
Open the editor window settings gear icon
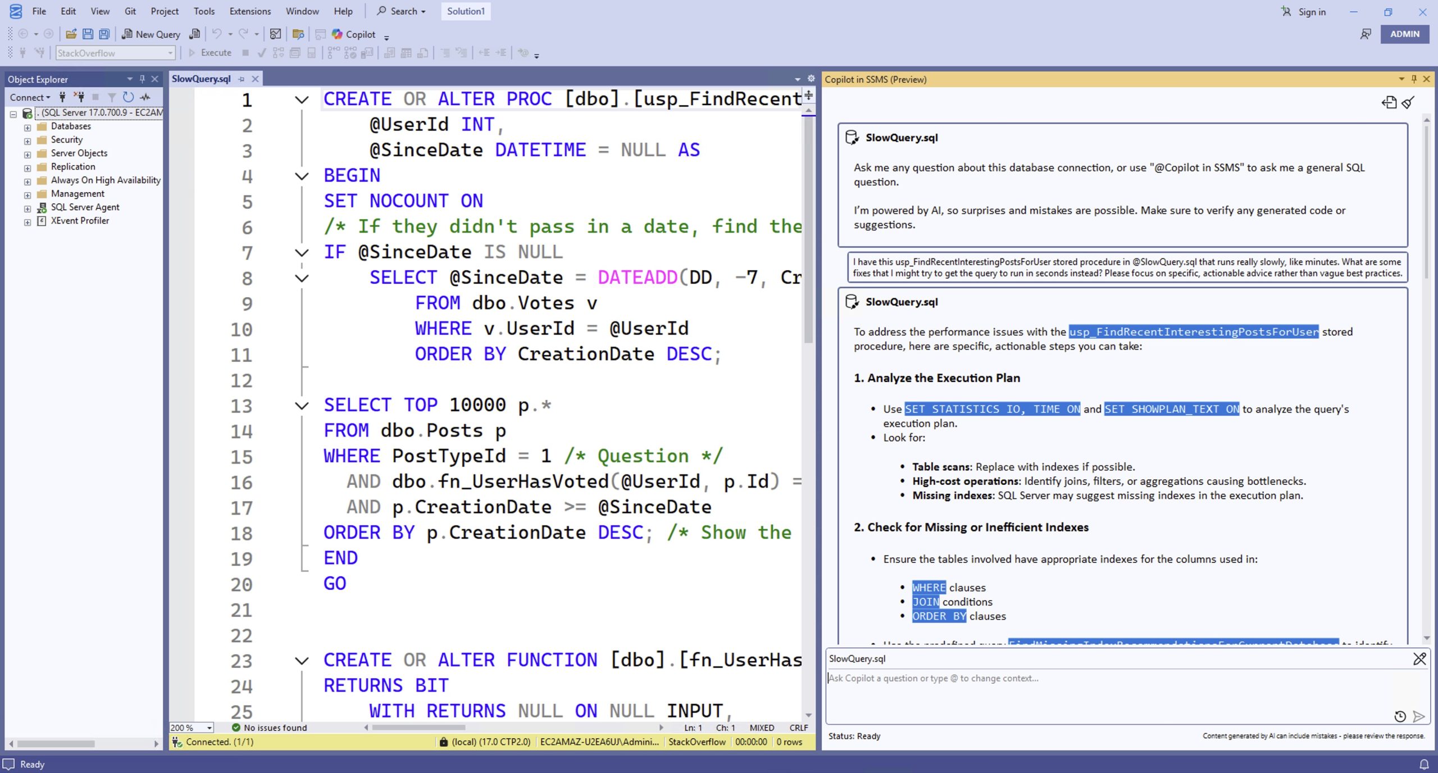click(x=811, y=79)
